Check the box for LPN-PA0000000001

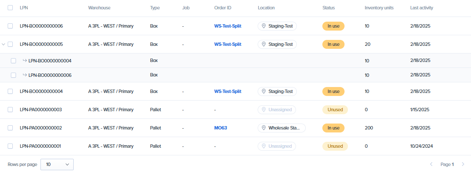pyautogui.click(x=10, y=146)
